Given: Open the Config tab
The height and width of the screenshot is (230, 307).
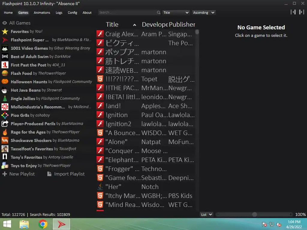Looking at the screenshot, I should tap(73, 13).
